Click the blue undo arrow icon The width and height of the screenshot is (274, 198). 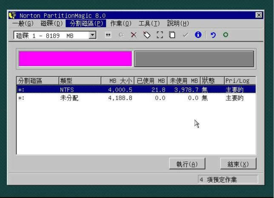213,36
